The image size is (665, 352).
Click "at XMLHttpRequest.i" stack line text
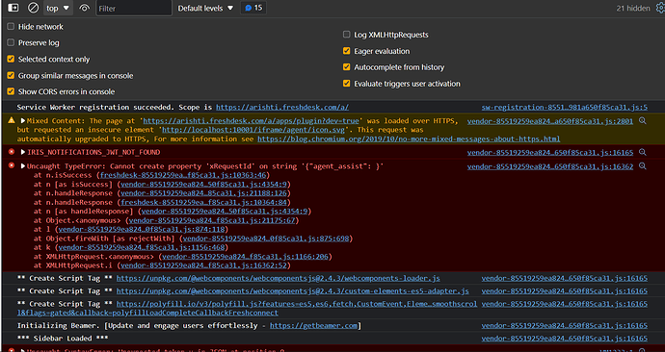[73, 265]
